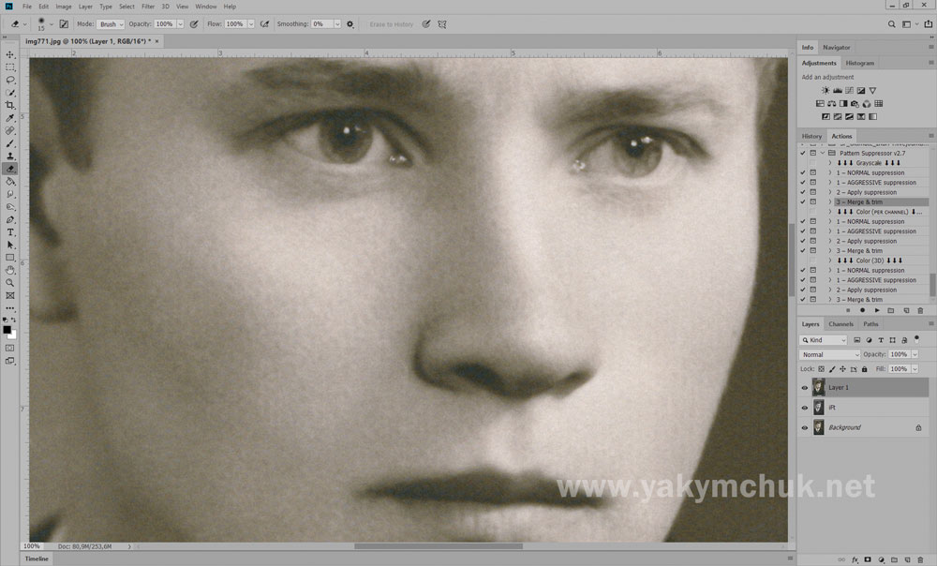Close the img771.jpg document tab
Screen dimensions: 937x566
point(157,41)
